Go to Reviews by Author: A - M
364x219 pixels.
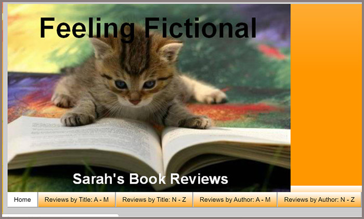235,199
